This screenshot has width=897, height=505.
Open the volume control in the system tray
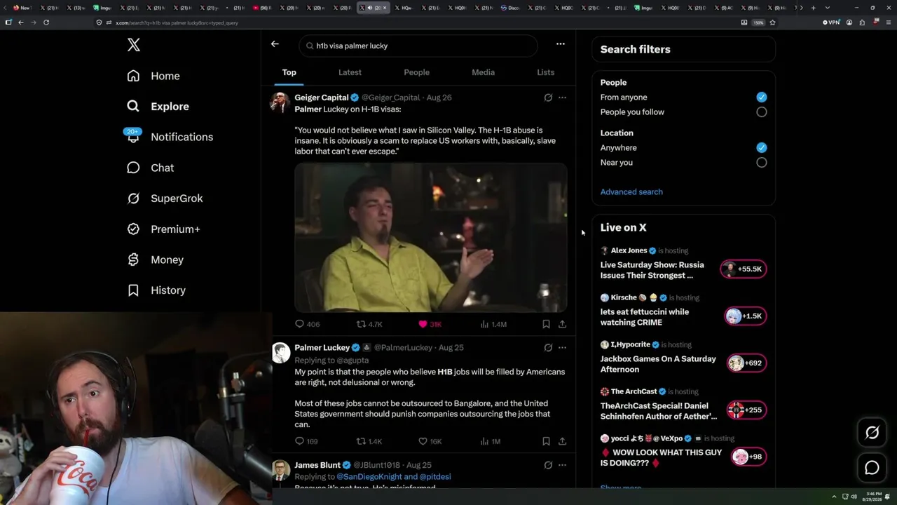tap(854, 497)
